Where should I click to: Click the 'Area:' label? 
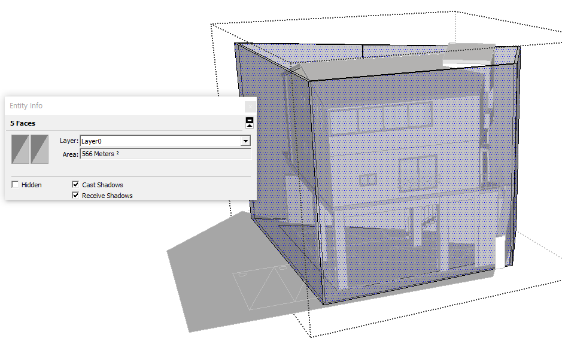pyautogui.click(x=70, y=154)
